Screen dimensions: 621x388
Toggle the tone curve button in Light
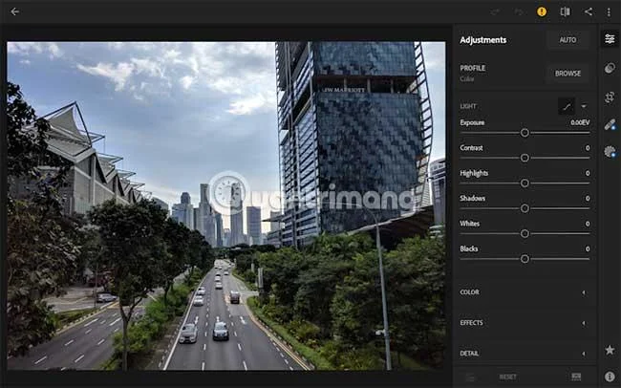pos(567,106)
